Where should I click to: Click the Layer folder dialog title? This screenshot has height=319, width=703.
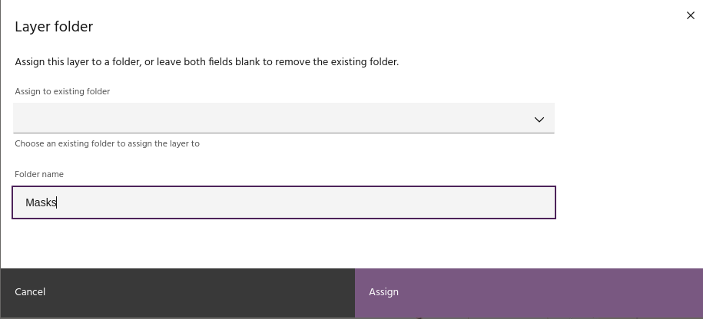point(54,27)
